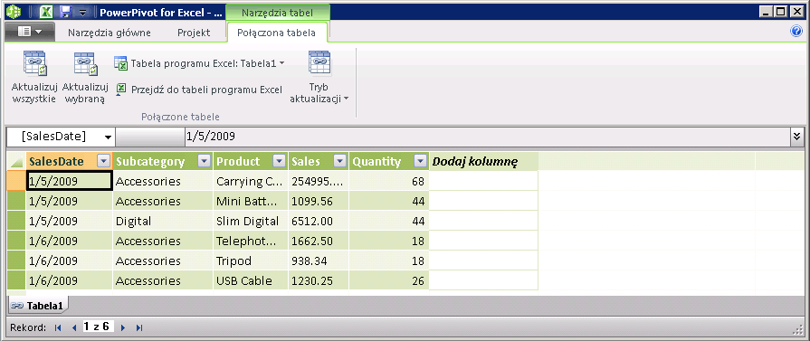The width and height of the screenshot is (810, 341).
Task: Select the Mini Batt... product cell
Action: pos(251,201)
